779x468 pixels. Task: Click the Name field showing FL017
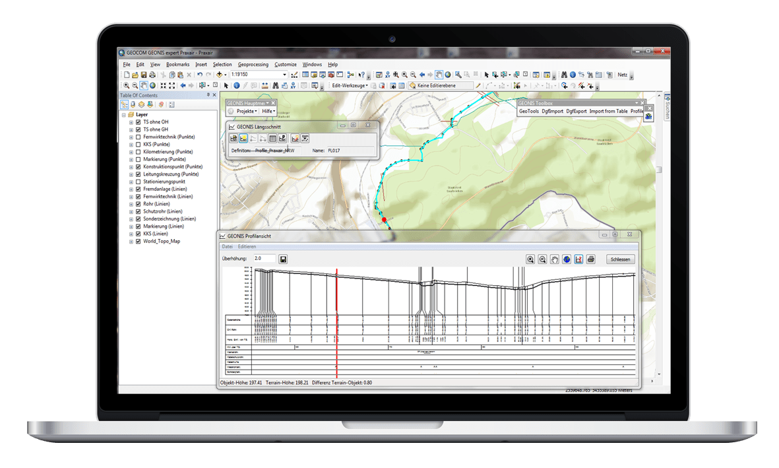[x=350, y=150]
